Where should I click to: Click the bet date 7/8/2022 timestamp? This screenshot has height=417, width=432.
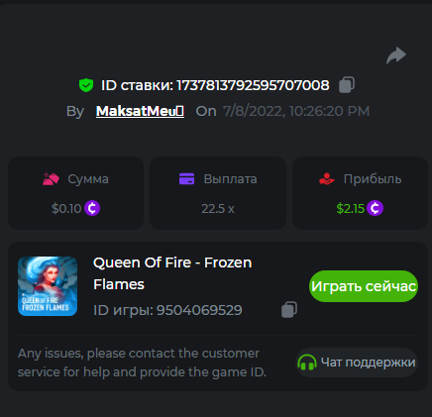click(296, 111)
